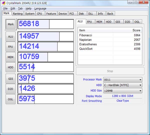Select the QuickSort row
This screenshot has width=150, height=135.
(110, 49)
